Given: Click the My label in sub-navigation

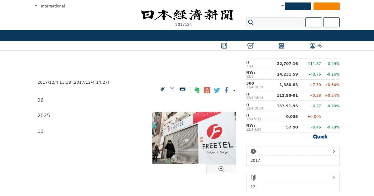Looking at the screenshot, I should pos(320,46).
